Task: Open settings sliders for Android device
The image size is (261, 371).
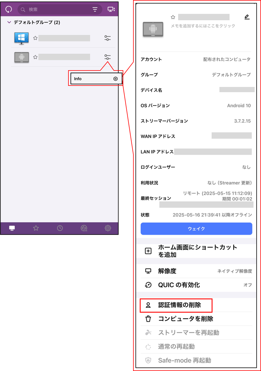Action: 108,57
